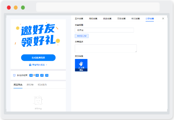Open the 奖品设置 tab
Screen dimensions: 174x120
(x=107, y=19)
